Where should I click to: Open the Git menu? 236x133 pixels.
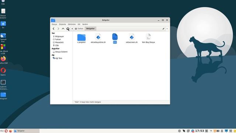[79, 24]
